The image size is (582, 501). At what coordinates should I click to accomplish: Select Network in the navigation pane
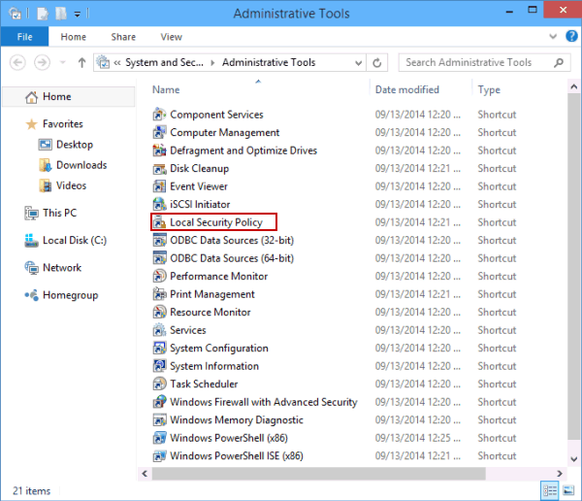pos(62,268)
